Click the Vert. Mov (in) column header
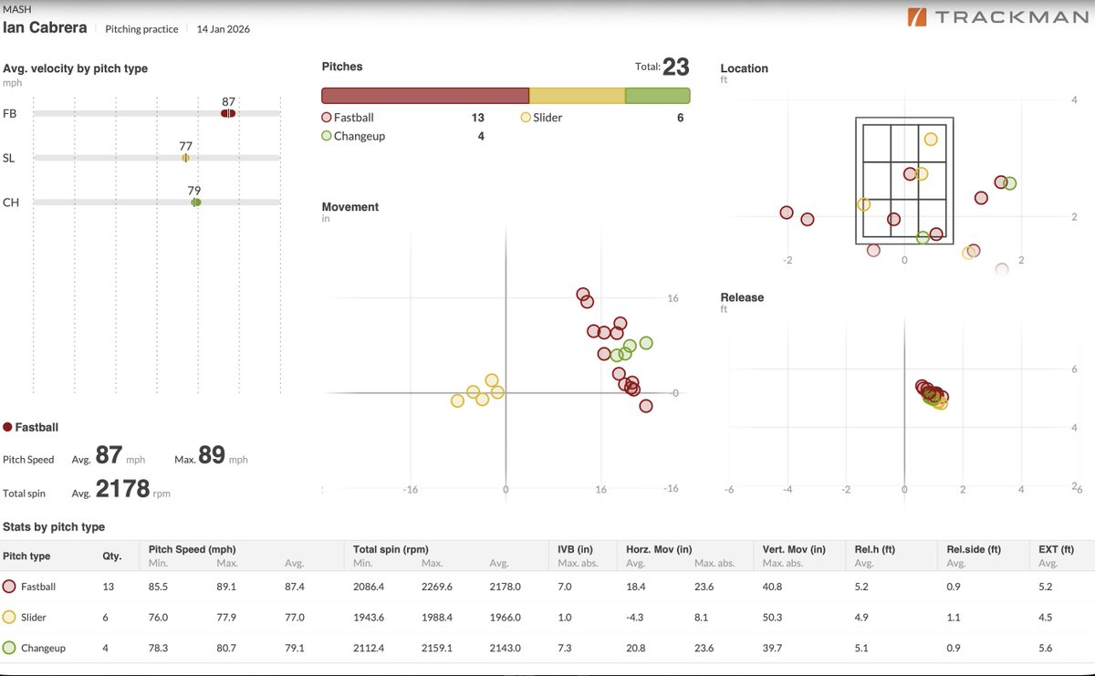The height and width of the screenshot is (676, 1095). pyautogui.click(x=794, y=549)
